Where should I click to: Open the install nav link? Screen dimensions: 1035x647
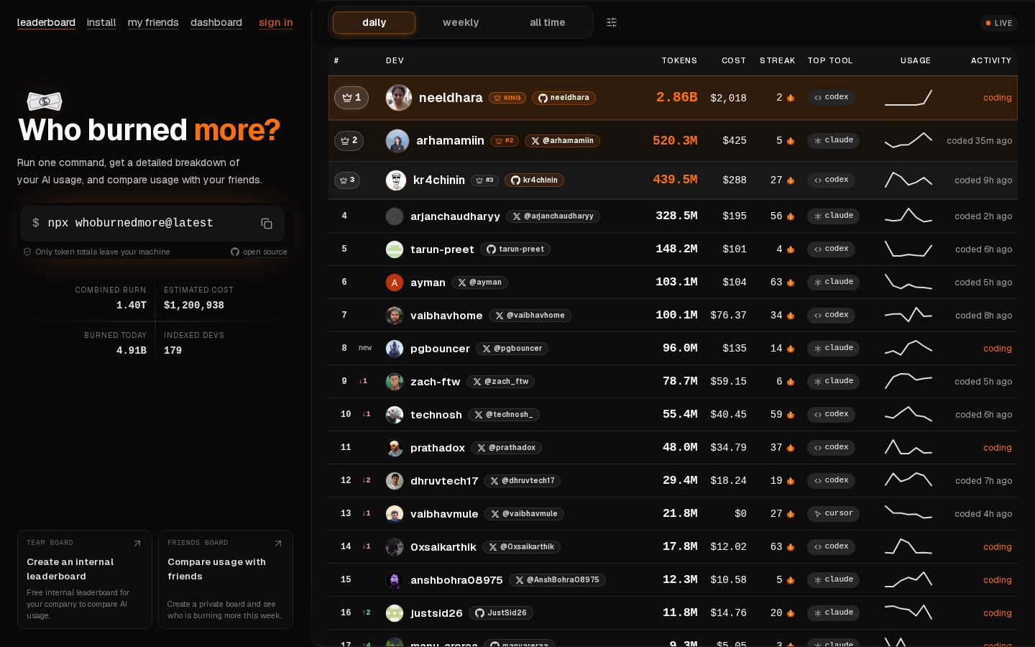(x=101, y=23)
